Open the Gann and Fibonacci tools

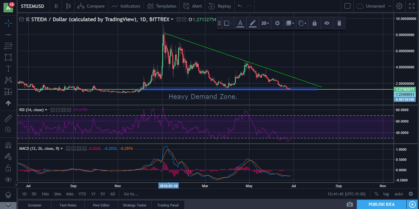click(x=8, y=46)
